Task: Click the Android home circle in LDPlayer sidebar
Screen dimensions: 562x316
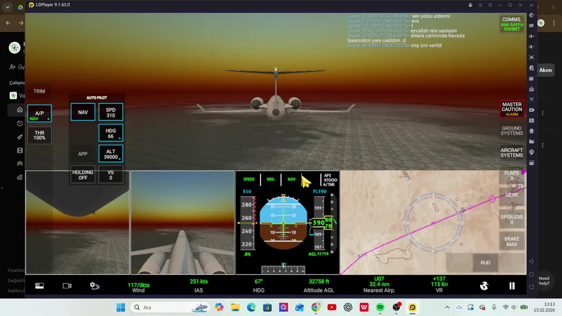Action: coord(532,274)
